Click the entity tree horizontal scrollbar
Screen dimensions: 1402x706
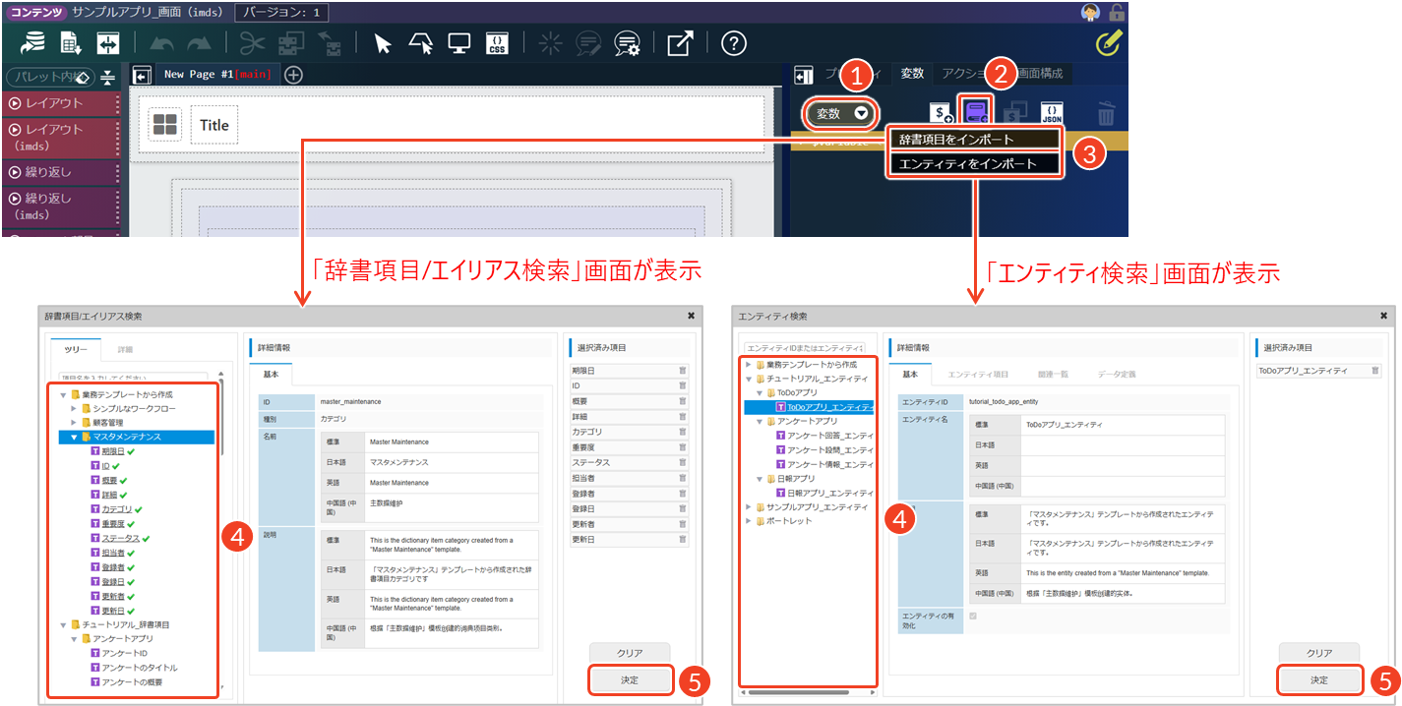coord(807,692)
